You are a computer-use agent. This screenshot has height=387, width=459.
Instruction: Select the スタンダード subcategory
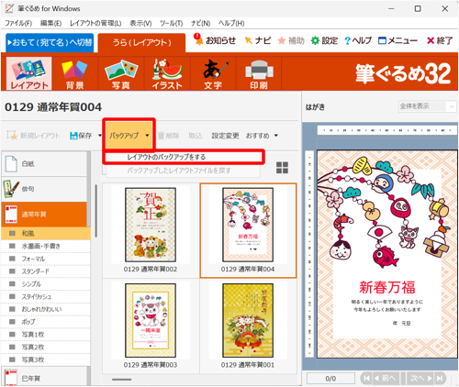pos(46,271)
